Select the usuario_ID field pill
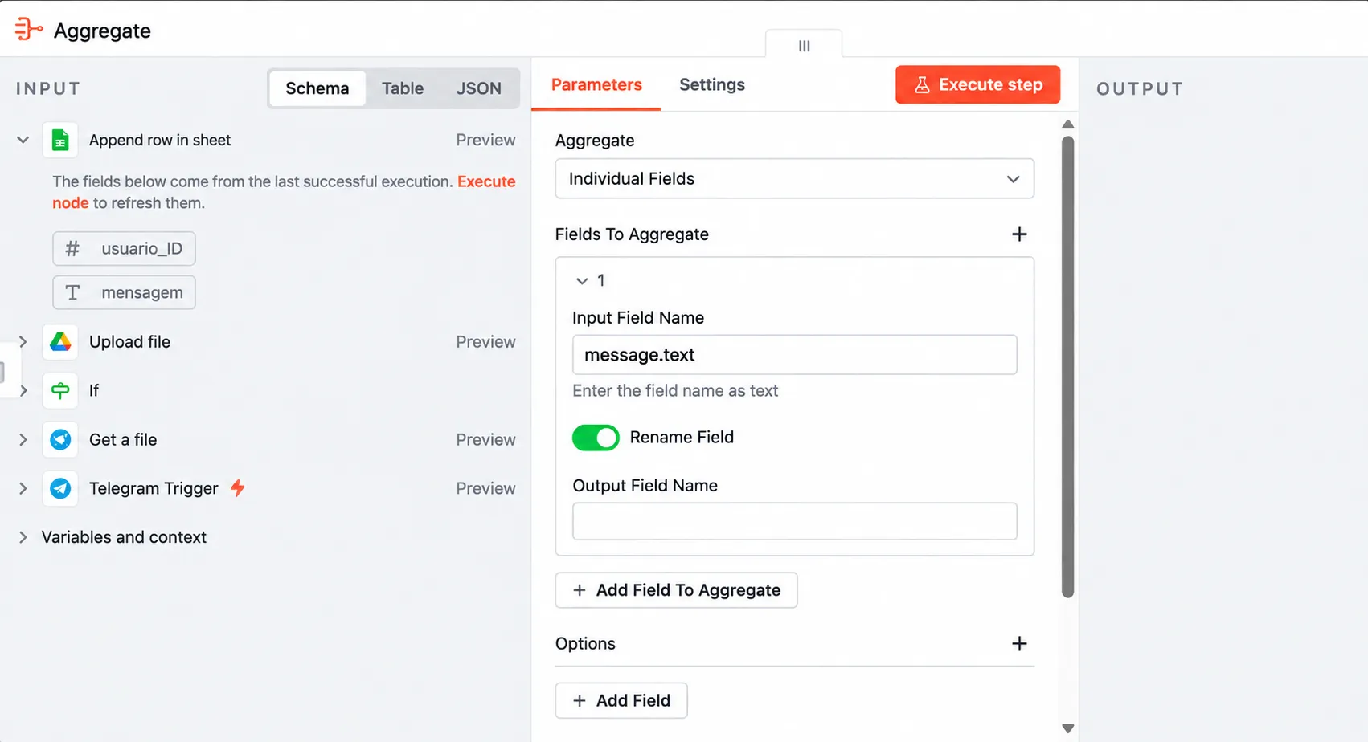Image resolution: width=1368 pixels, height=742 pixels. tap(124, 249)
